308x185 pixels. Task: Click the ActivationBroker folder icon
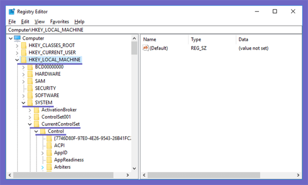36,110
